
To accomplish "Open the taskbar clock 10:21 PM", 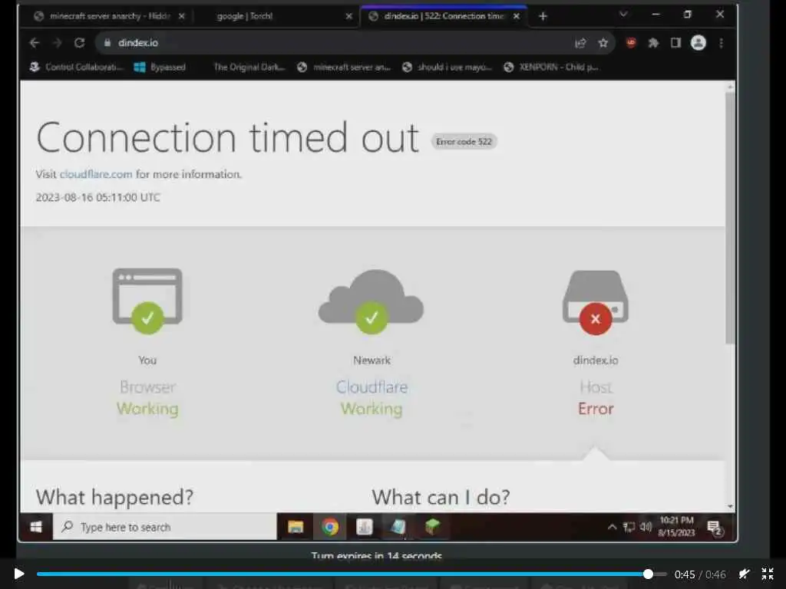I will [676, 527].
